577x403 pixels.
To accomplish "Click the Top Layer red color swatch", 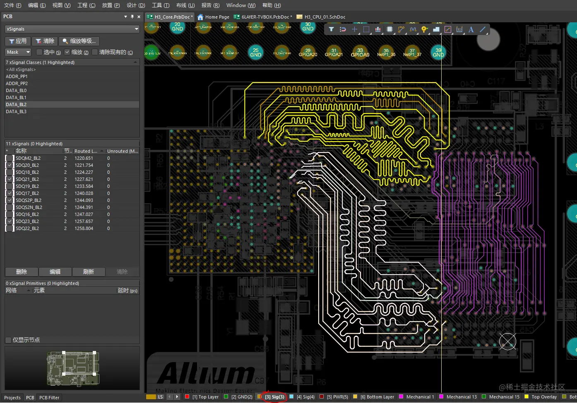I will (187, 397).
